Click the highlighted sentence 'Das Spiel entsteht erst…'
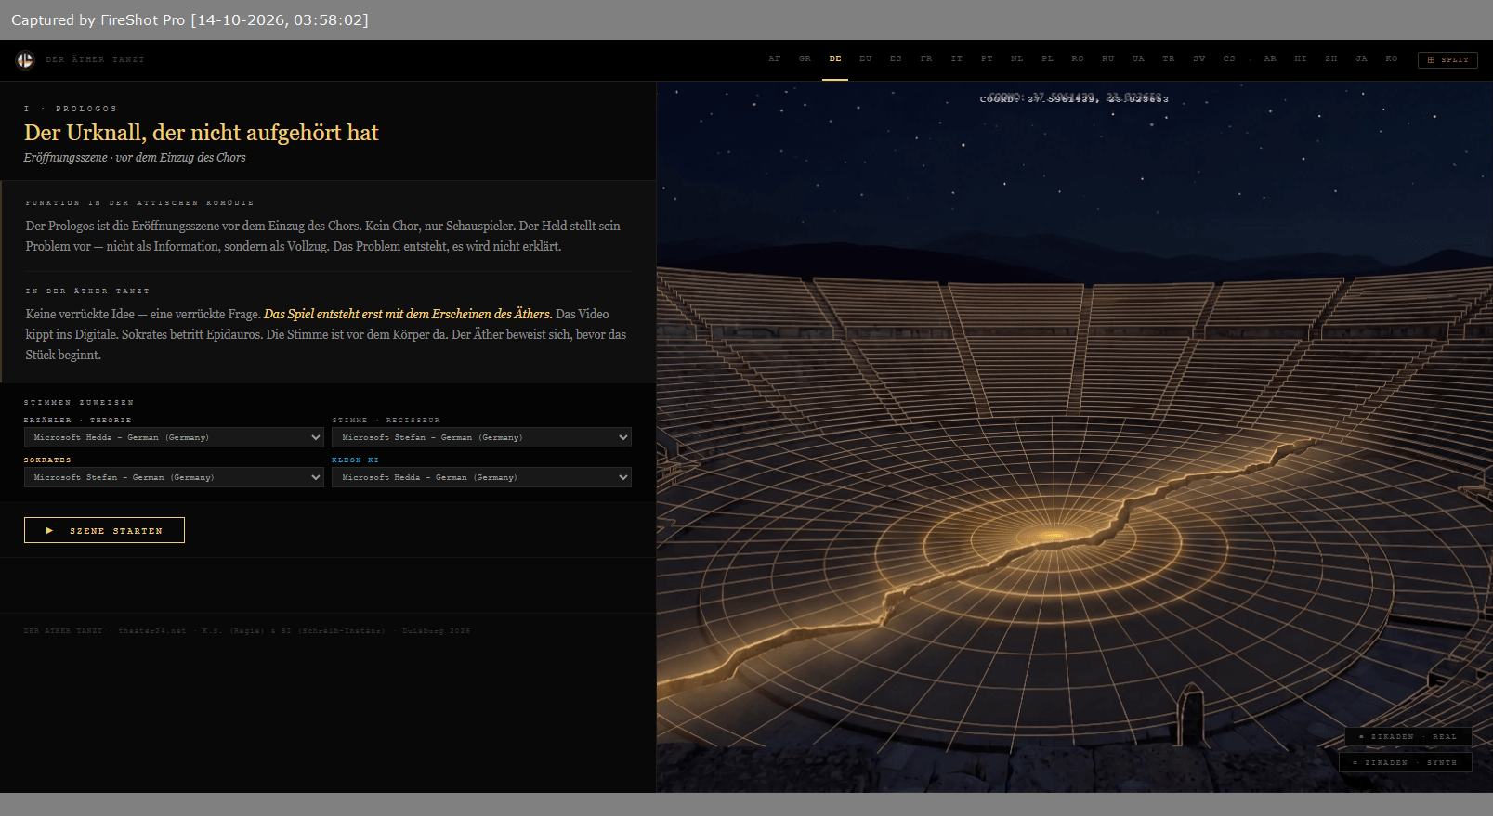The width and height of the screenshot is (1493, 816). [x=408, y=314]
